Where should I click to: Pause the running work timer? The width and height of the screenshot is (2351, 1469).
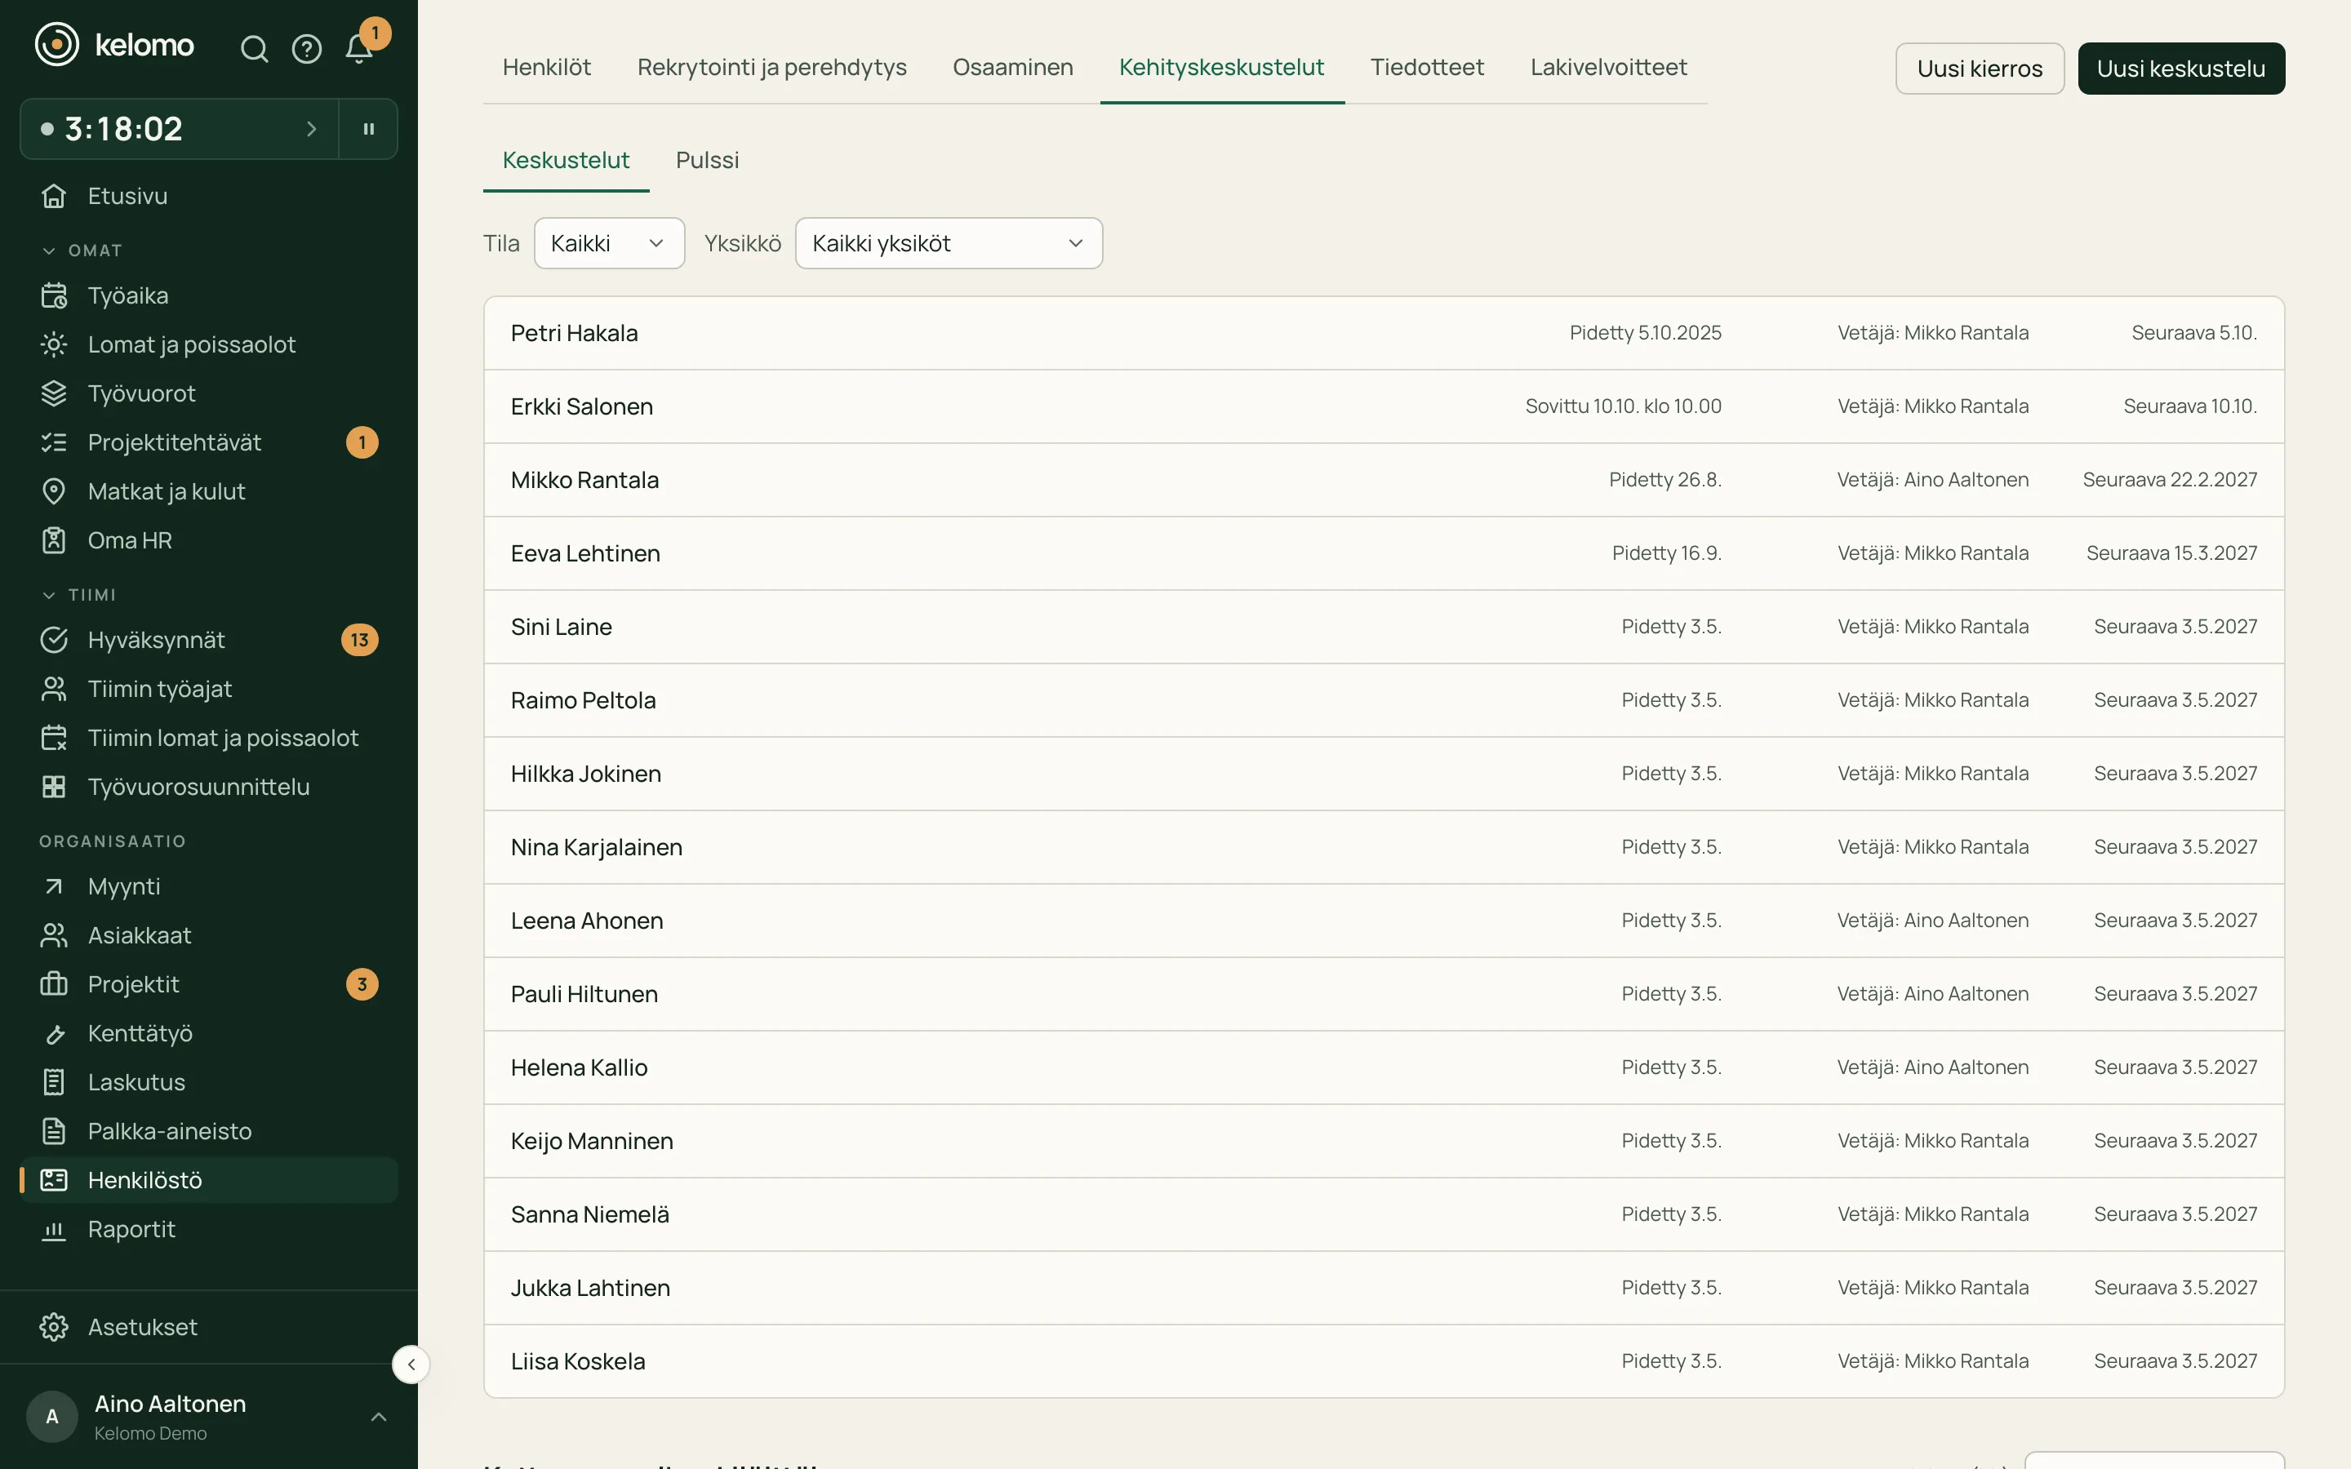tap(368, 128)
